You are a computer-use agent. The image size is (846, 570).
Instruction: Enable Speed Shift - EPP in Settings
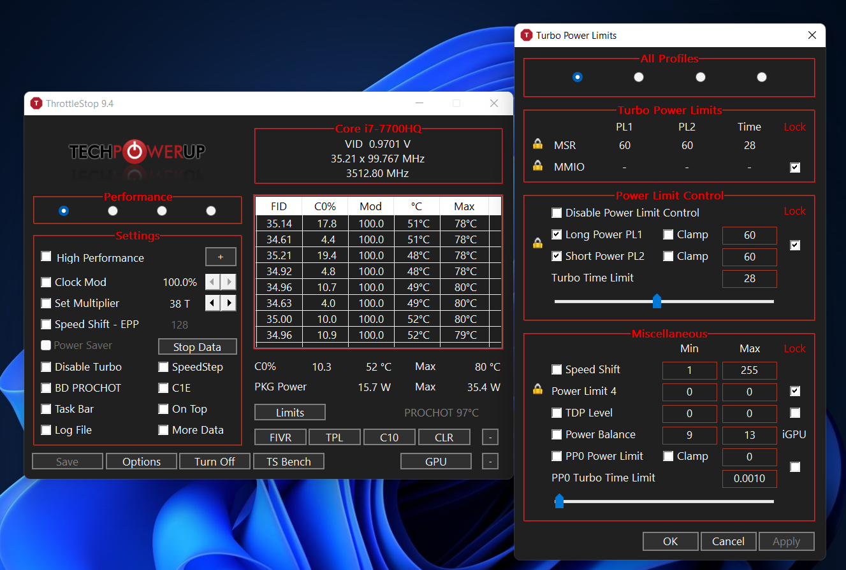tap(46, 324)
